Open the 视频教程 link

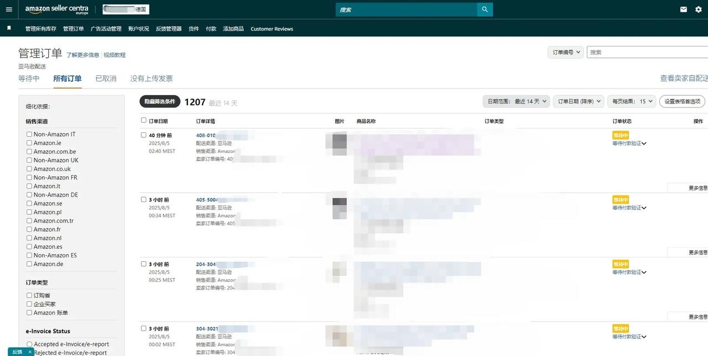[115, 55]
